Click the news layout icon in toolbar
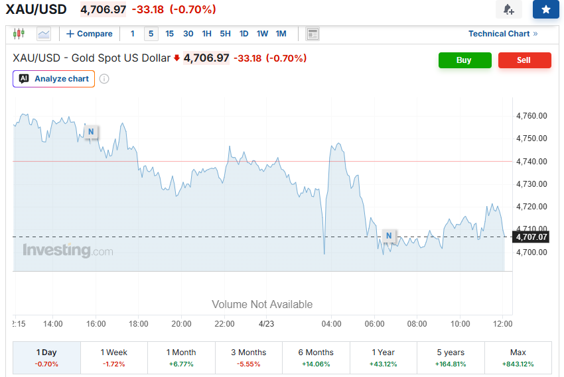 pyautogui.click(x=313, y=34)
